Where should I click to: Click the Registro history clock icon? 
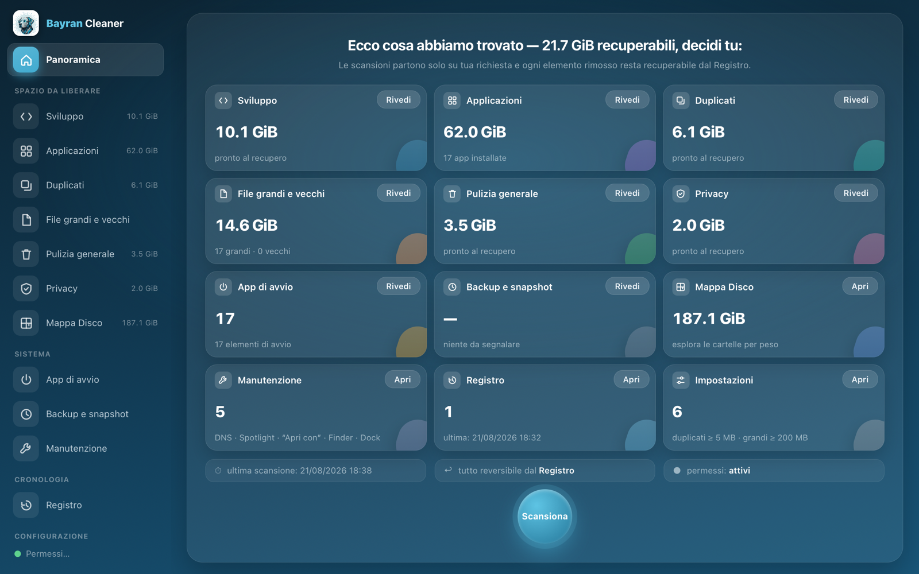(x=26, y=505)
